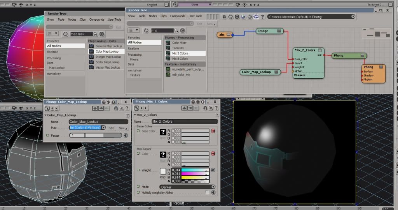Expand Layers on the Mix_2_Colors node
The height and width of the screenshot is (210, 398).
(295, 75)
